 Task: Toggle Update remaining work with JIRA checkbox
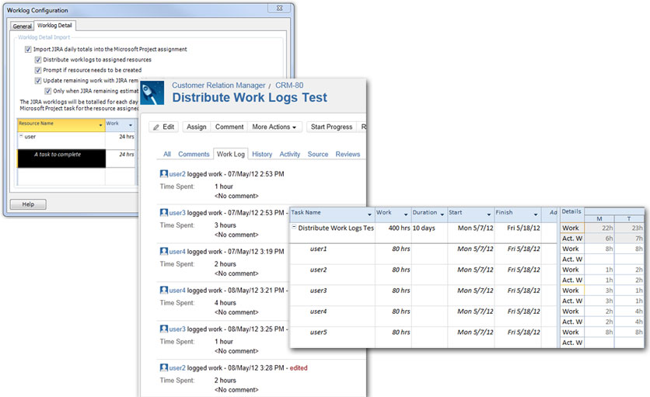coord(38,80)
